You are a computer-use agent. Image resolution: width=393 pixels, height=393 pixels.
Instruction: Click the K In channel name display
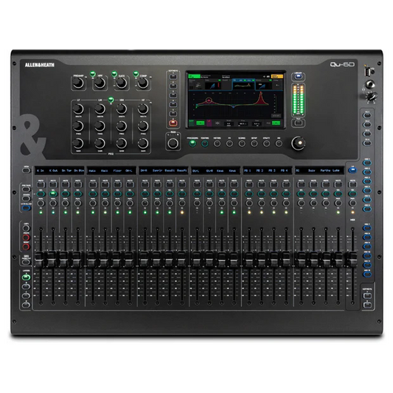click(x=41, y=170)
